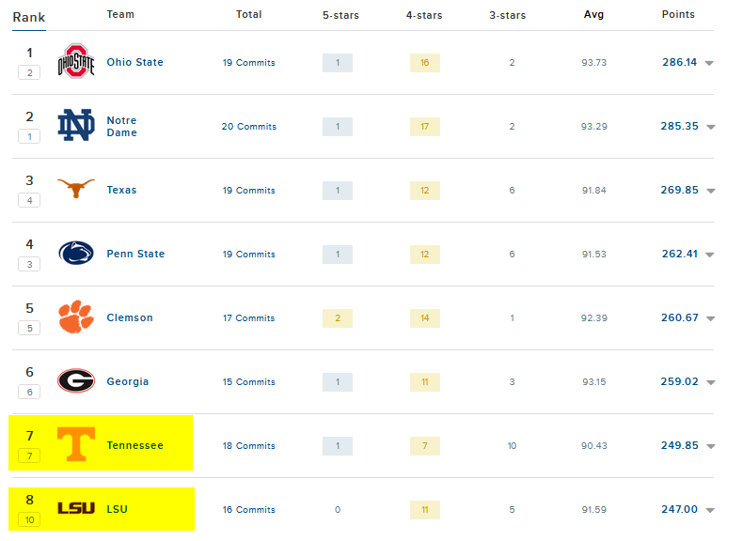This screenshot has height=541, width=743.
Task: Open Texas 19 Commits link
Action: coord(248,190)
